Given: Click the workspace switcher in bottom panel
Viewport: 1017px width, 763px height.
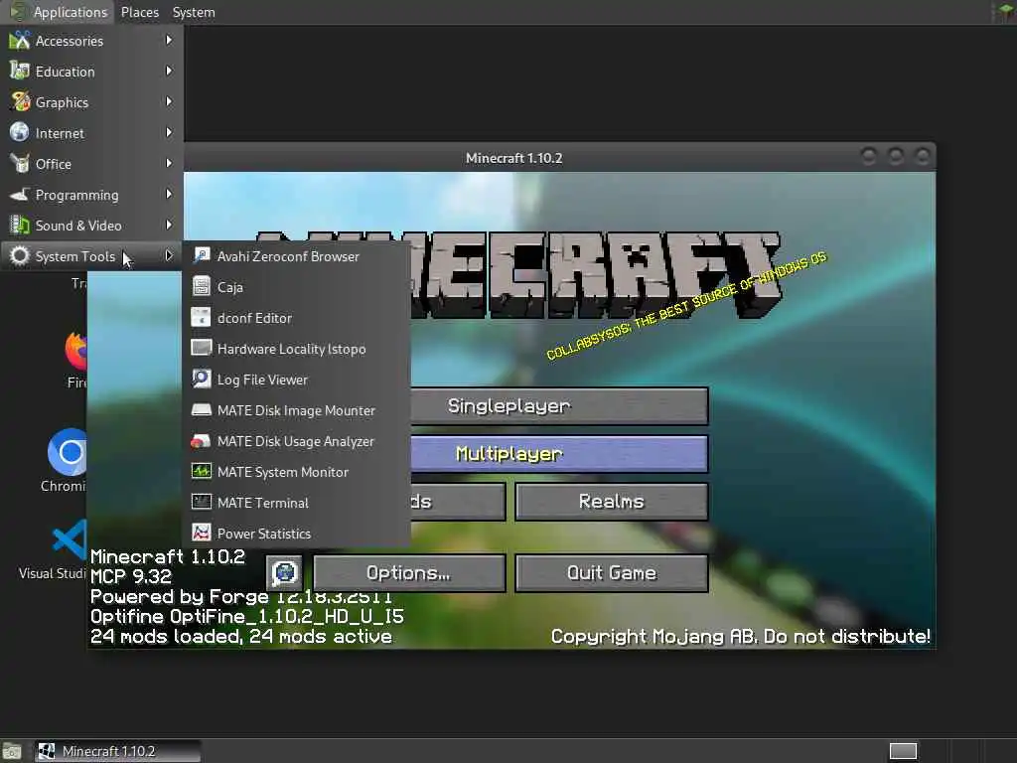Looking at the screenshot, I should tap(903, 751).
